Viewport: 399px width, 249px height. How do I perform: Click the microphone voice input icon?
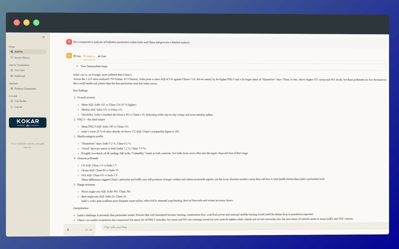68,230
